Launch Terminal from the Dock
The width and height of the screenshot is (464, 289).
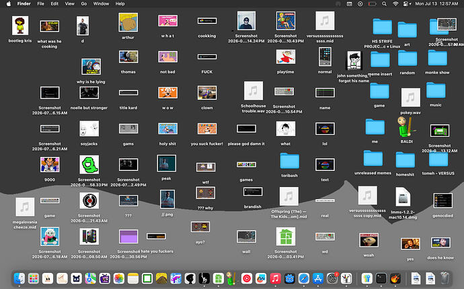click(381, 278)
